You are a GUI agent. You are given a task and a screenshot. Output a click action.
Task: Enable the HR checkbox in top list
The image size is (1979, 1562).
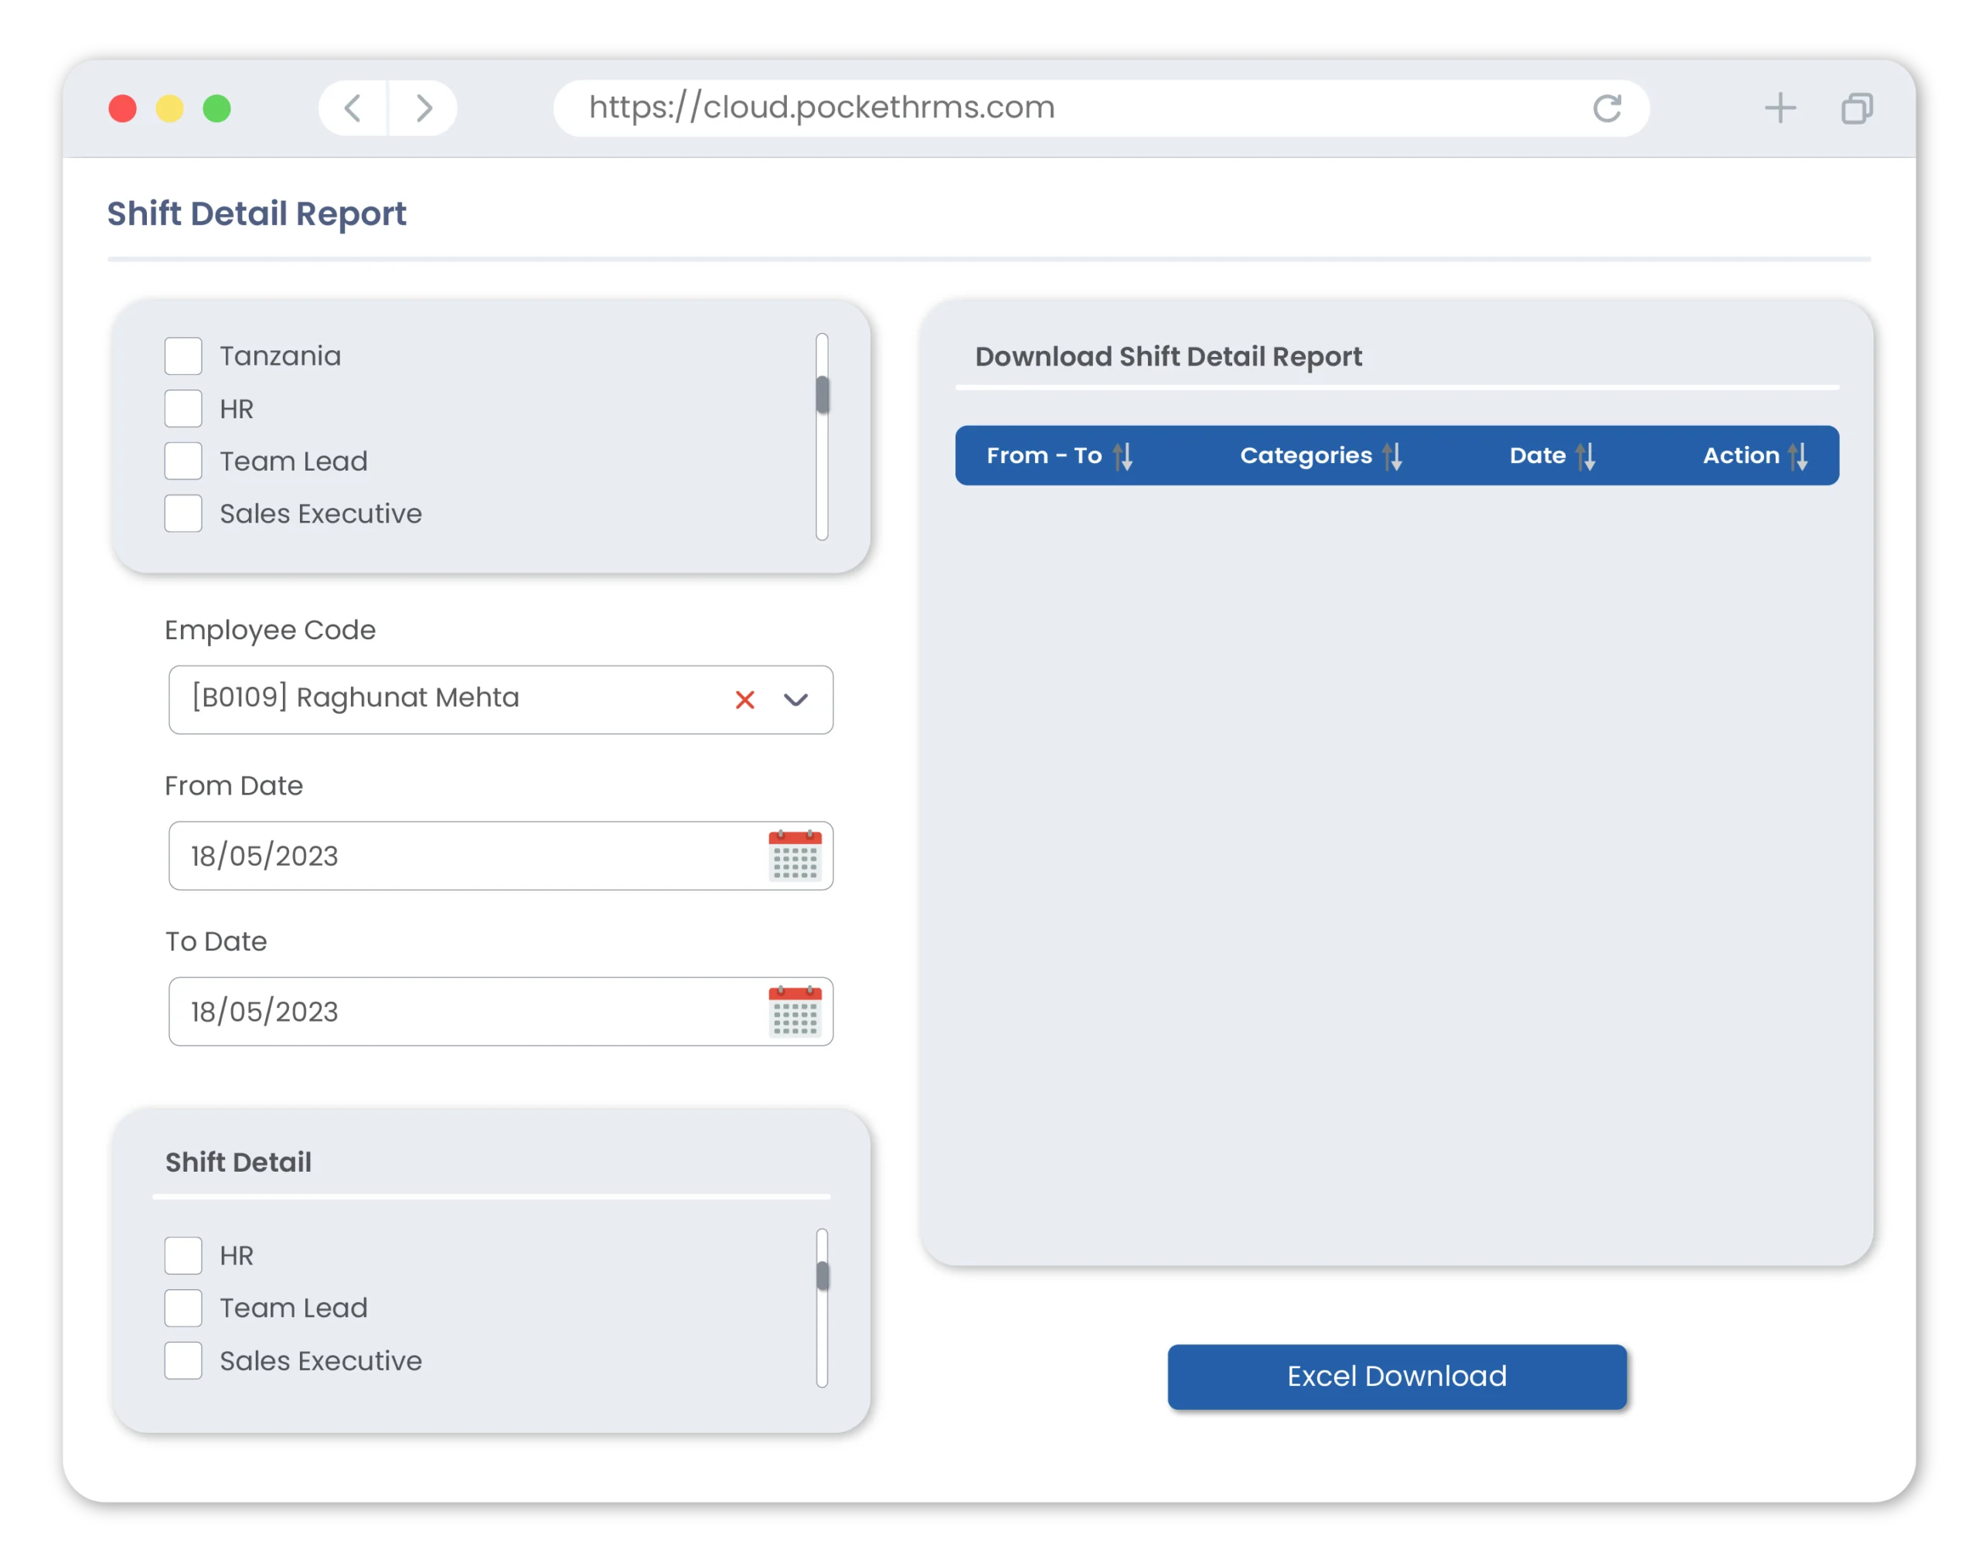(185, 408)
